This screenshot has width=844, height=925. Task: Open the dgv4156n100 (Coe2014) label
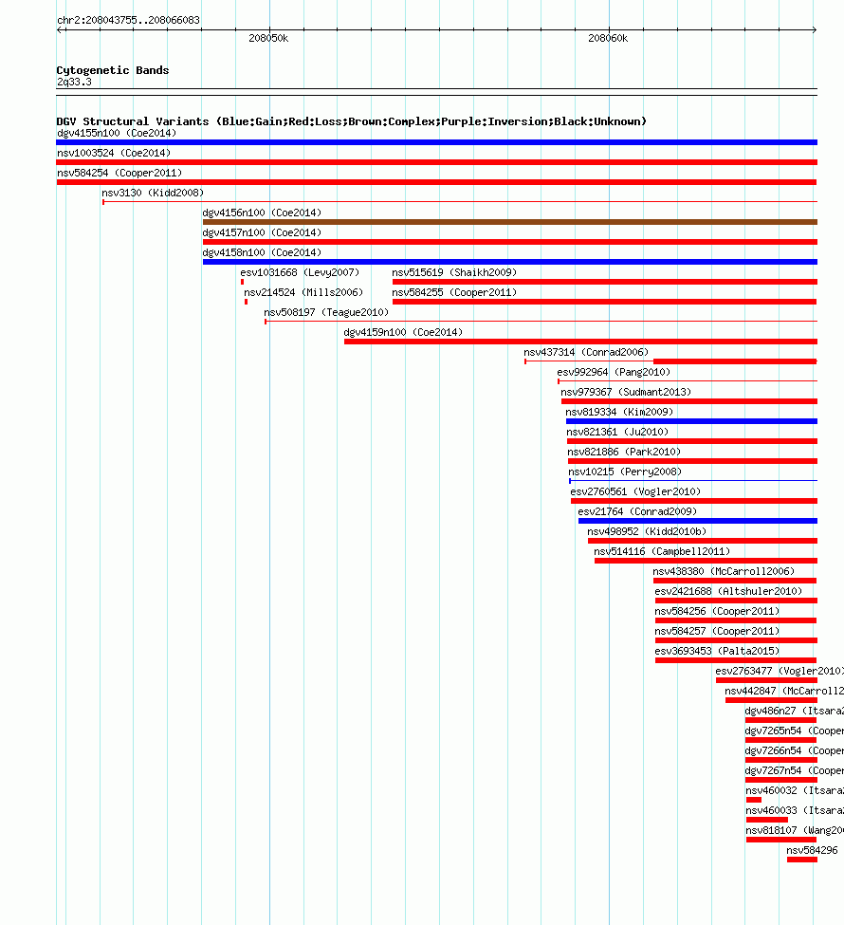click(x=262, y=213)
